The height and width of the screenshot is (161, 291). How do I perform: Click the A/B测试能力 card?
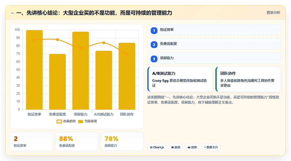(180, 79)
